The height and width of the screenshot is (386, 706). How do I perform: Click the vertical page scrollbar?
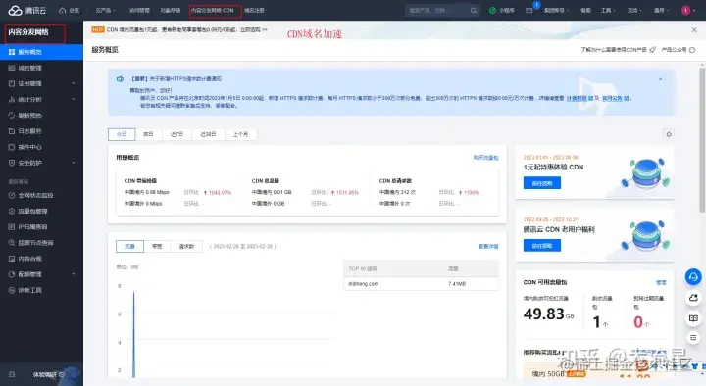pyautogui.click(x=702, y=139)
